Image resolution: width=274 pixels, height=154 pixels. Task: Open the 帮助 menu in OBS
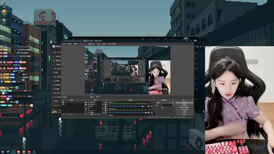[x=104, y=44]
